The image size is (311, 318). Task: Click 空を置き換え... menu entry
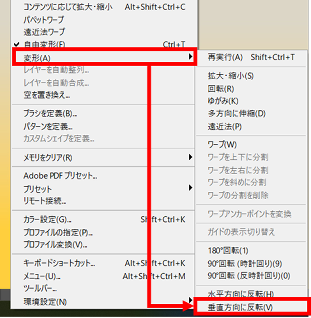[x=47, y=95]
